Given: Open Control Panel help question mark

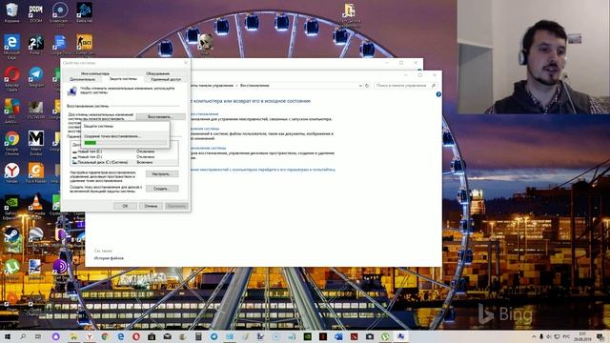Looking at the screenshot, I should [438, 94].
